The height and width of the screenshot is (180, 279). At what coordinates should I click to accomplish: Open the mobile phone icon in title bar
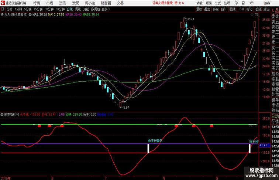[x=243, y=3]
